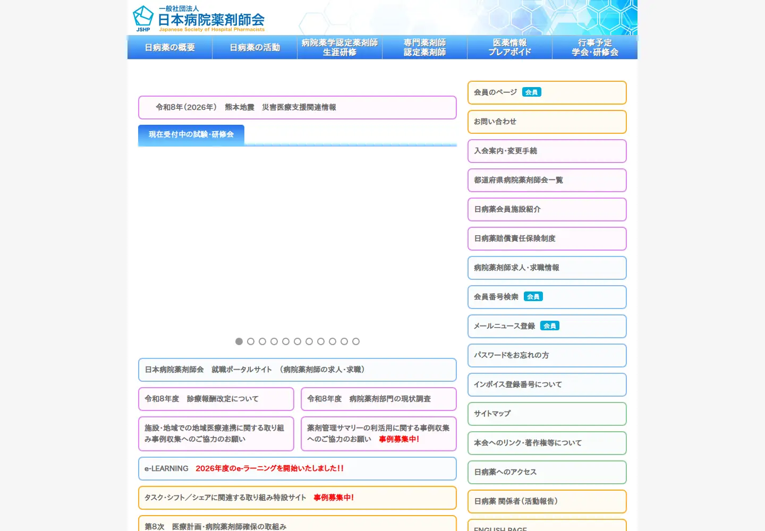Open サイトマップ link

pos(547,414)
